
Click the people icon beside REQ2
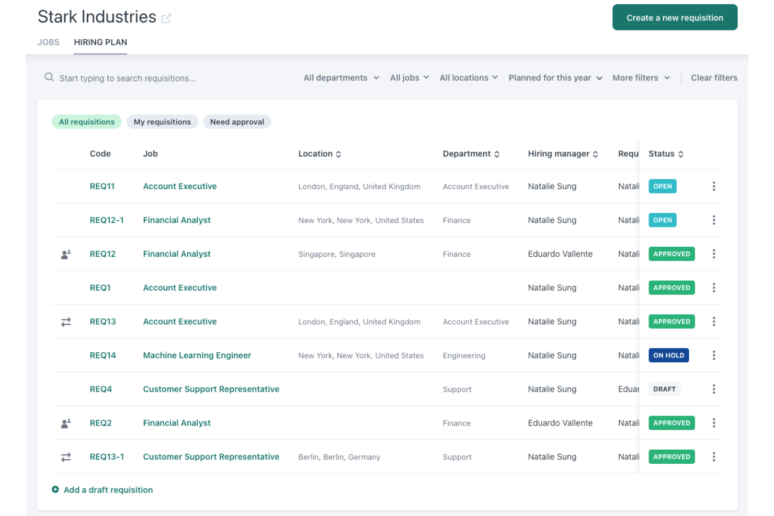[66, 423]
